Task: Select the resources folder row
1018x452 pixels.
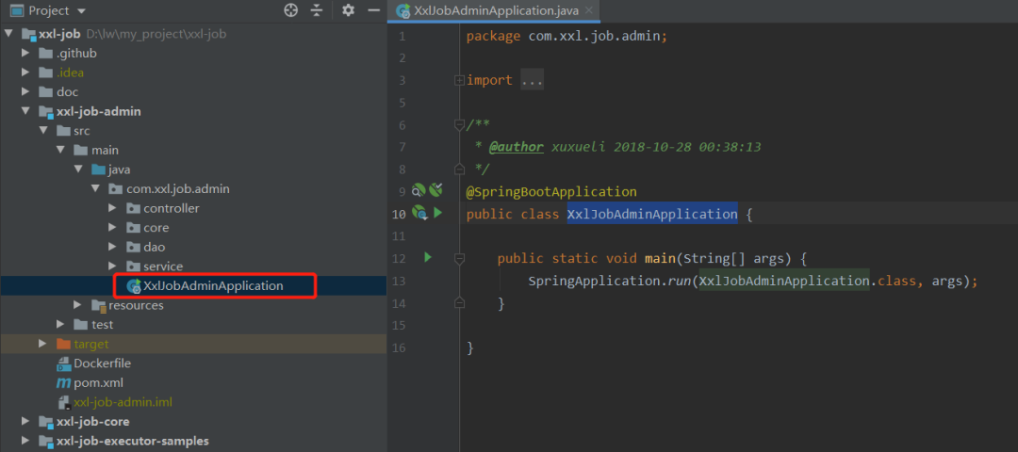Action: pos(193,305)
